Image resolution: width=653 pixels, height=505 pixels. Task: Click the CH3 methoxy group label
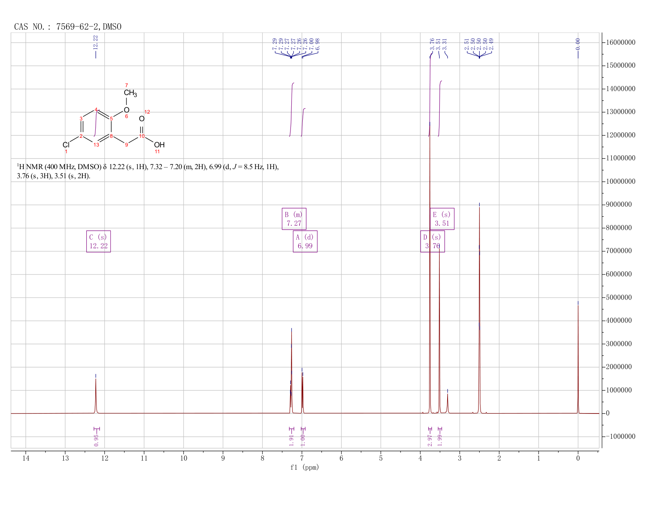point(130,93)
